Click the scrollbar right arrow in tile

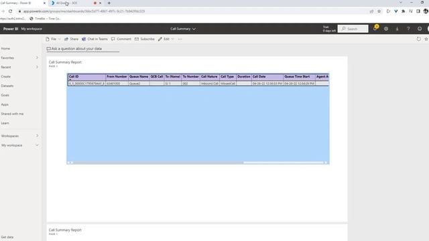pyautogui.click(x=326, y=163)
